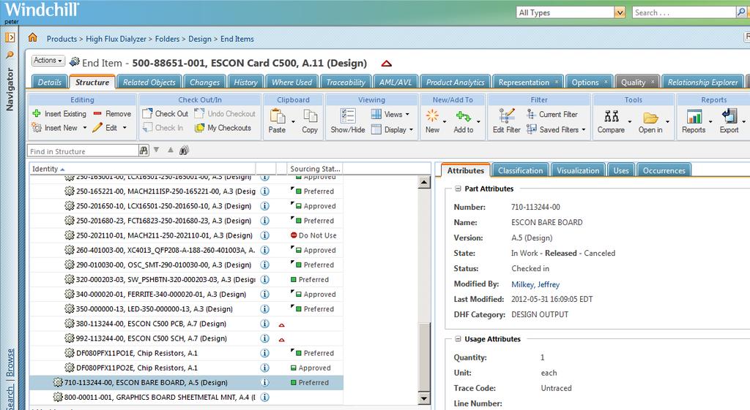Open Navigator search magnifier icon
This screenshot has height=410, width=750.
(10, 55)
